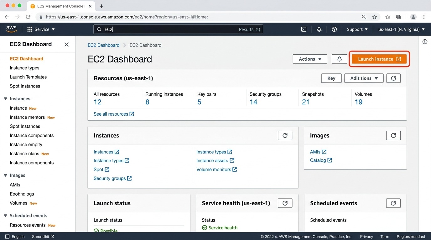Open the Spot link in Instances panel

(101, 169)
